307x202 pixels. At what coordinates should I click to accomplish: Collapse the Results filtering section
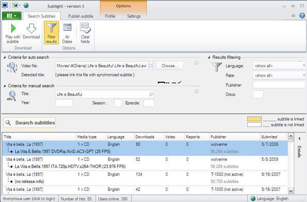[x=209, y=58]
